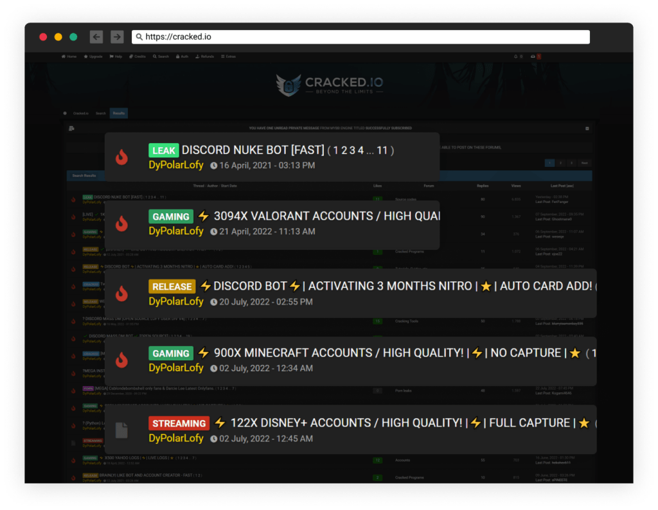Sort by Replies column header
658x510 pixels.
tap(483, 186)
